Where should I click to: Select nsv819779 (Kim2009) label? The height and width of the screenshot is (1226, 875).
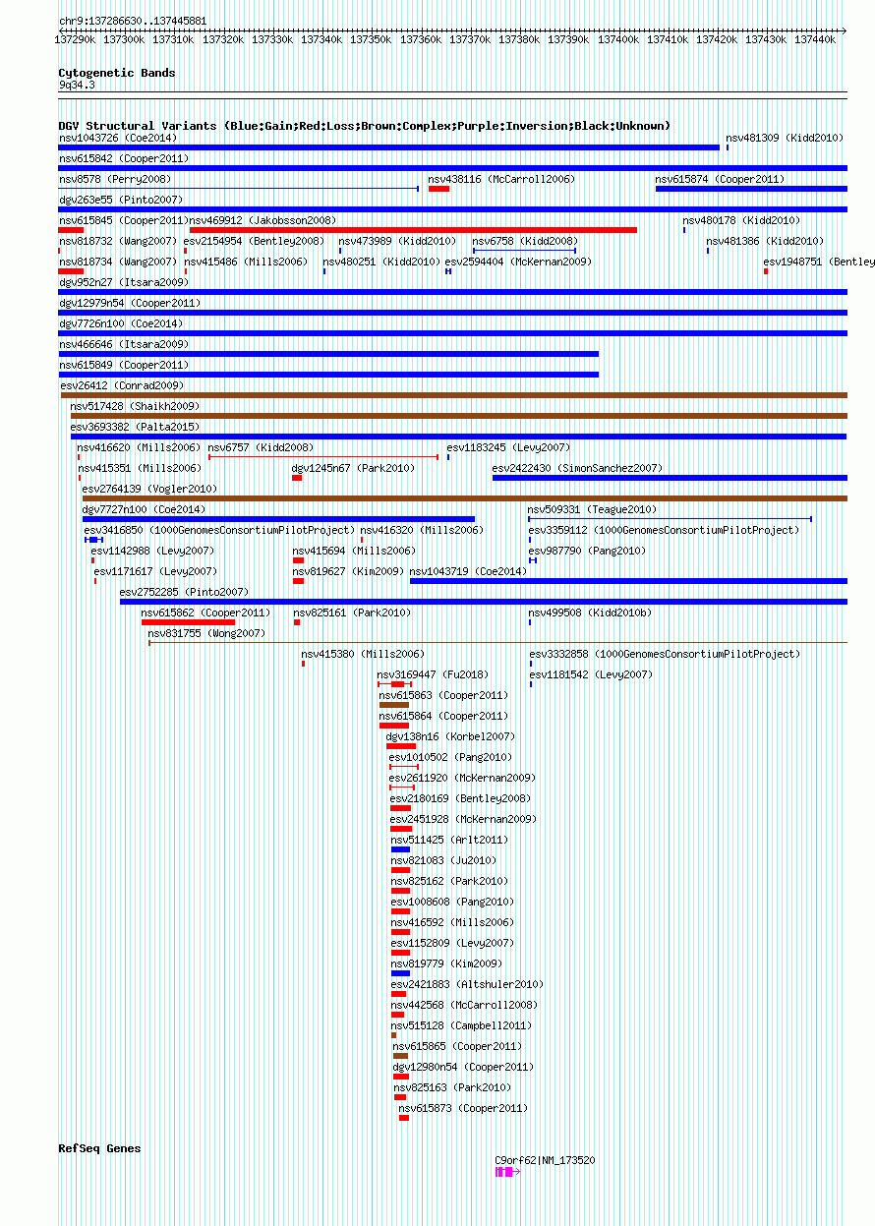click(x=446, y=963)
